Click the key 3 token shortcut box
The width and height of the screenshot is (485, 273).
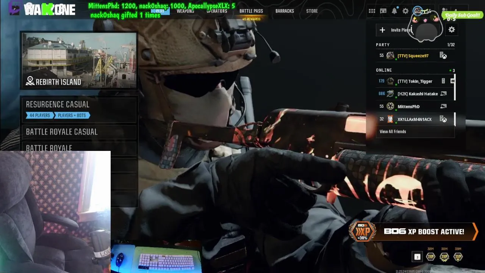coord(417,257)
